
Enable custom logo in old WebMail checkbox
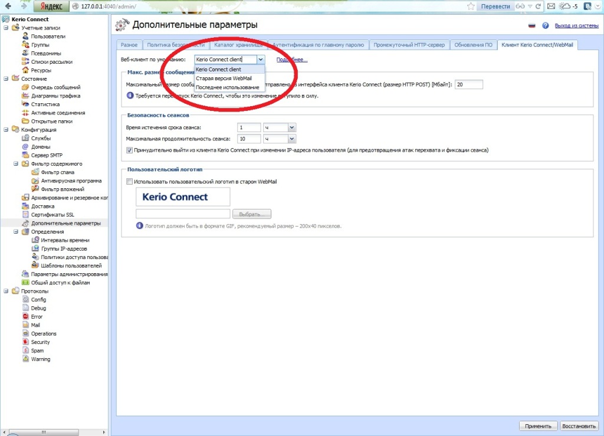pyautogui.click(x=130, y=182)
